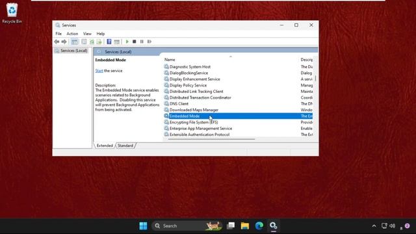The height and width of the screenshot is (234, 416).
Task: Click the gear icon beside Downloaded Maps Manager
Action: [166, 110]
